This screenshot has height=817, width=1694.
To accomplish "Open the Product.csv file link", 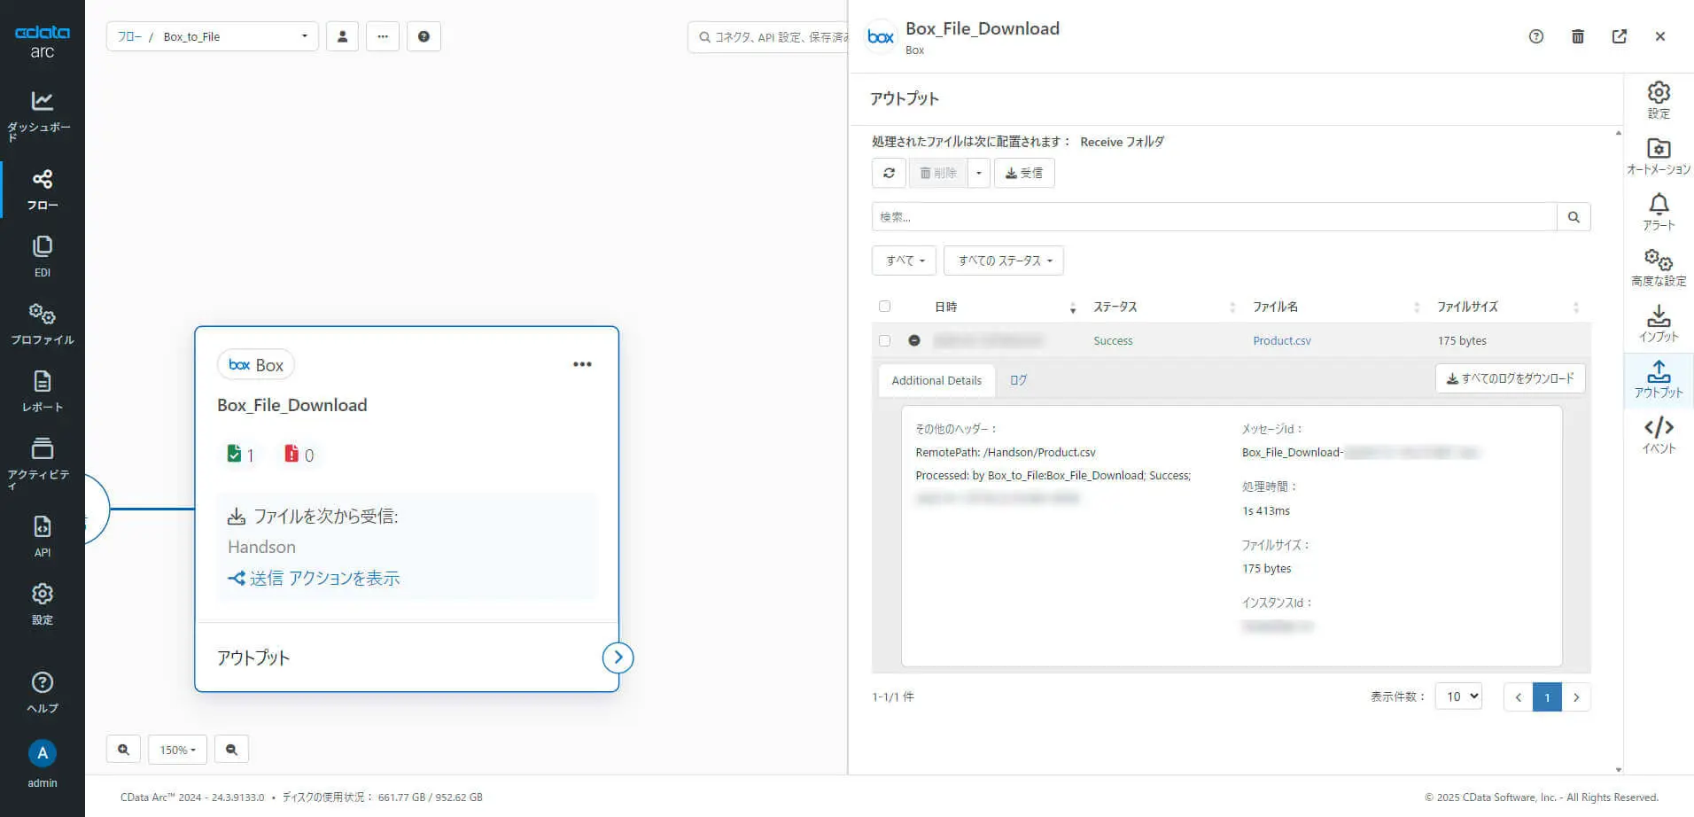I will tap(1282, 340).
